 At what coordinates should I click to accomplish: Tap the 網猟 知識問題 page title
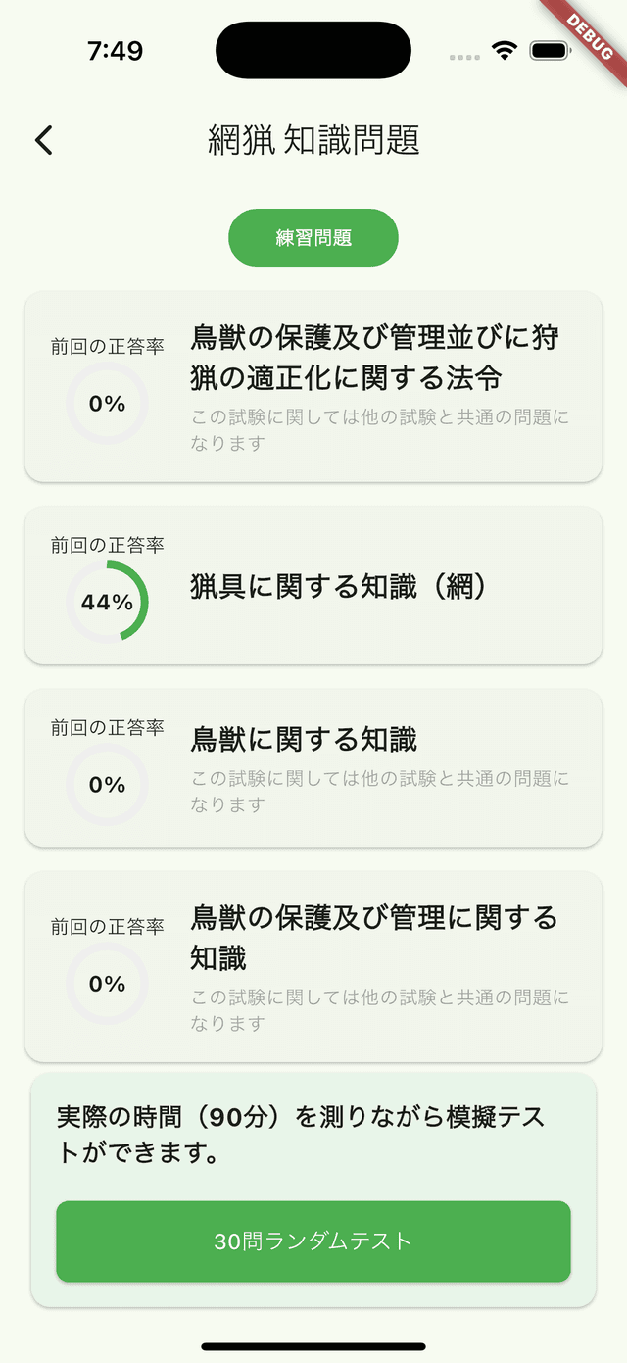(313, 141)
